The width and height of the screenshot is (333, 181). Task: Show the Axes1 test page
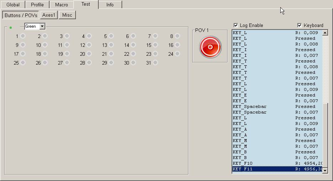coord(49,15)
